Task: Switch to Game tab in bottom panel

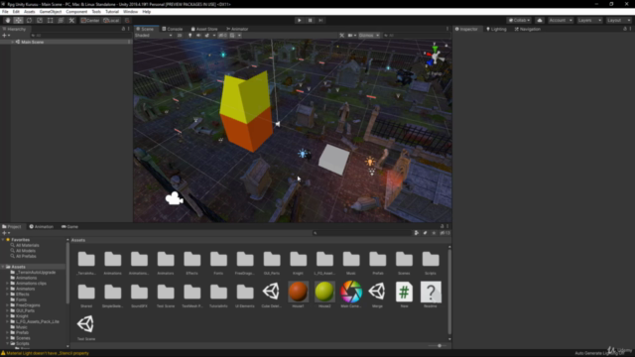Action: pyautogui.click(x=69, y=227)
